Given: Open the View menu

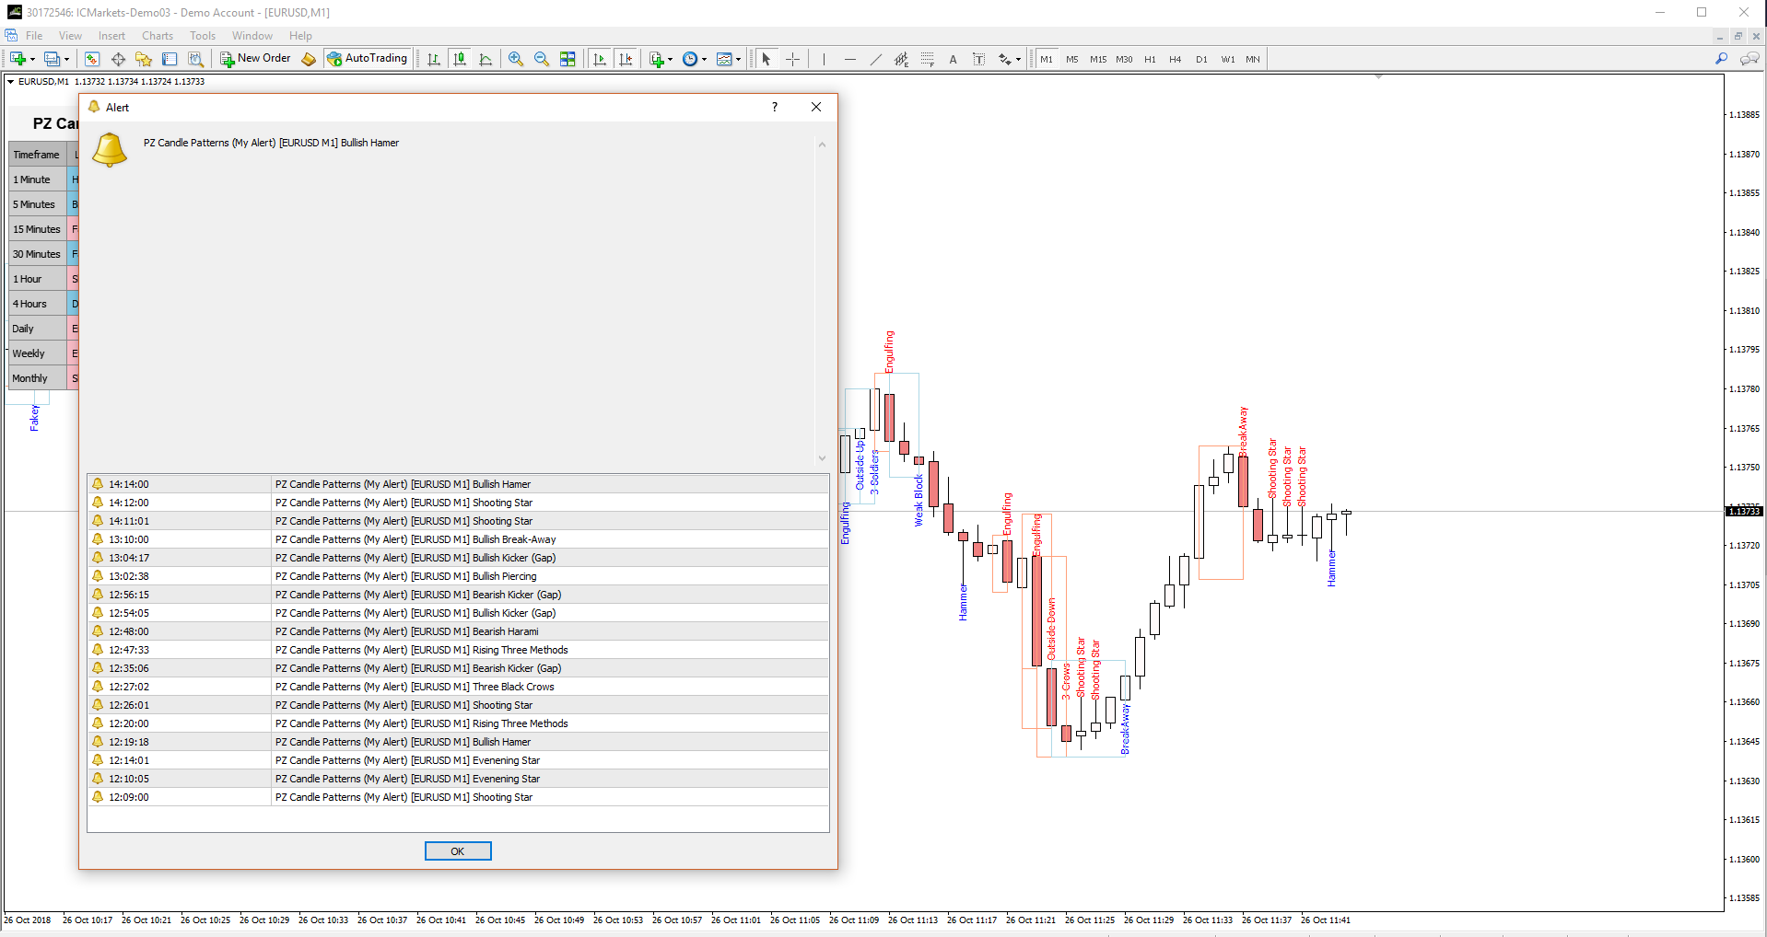Looking at the screenshot, I should [70, 36].
